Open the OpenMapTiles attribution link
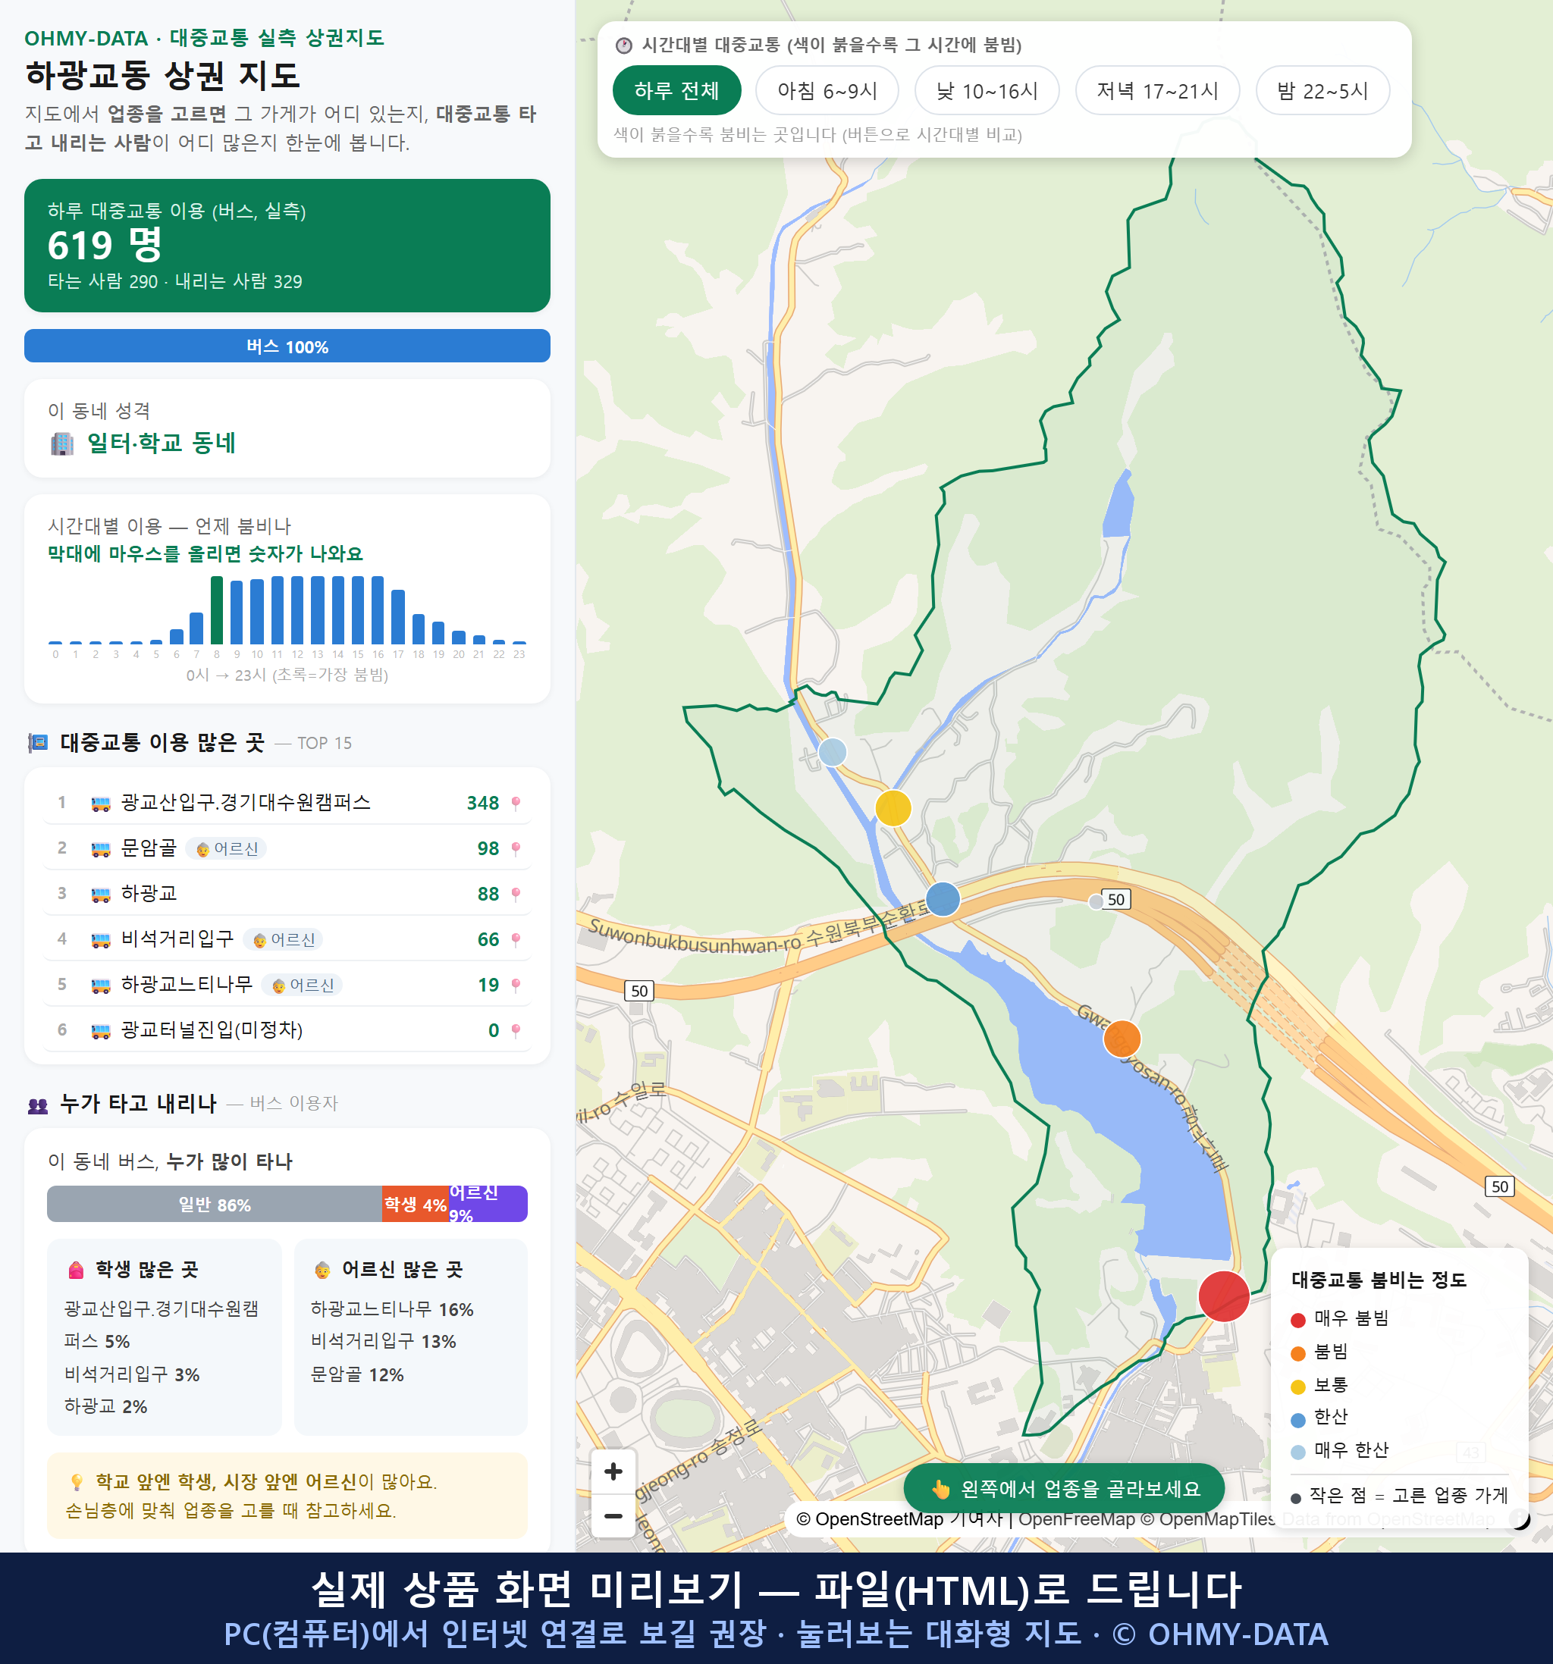Image resolution: width=1553 pixels, height=1664 pixels. pyautogui.click(x=1208, y=1518)
